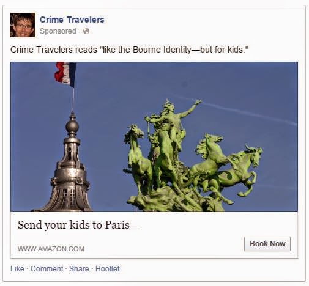Click the airplane contrail in the sky

point(245,112)
